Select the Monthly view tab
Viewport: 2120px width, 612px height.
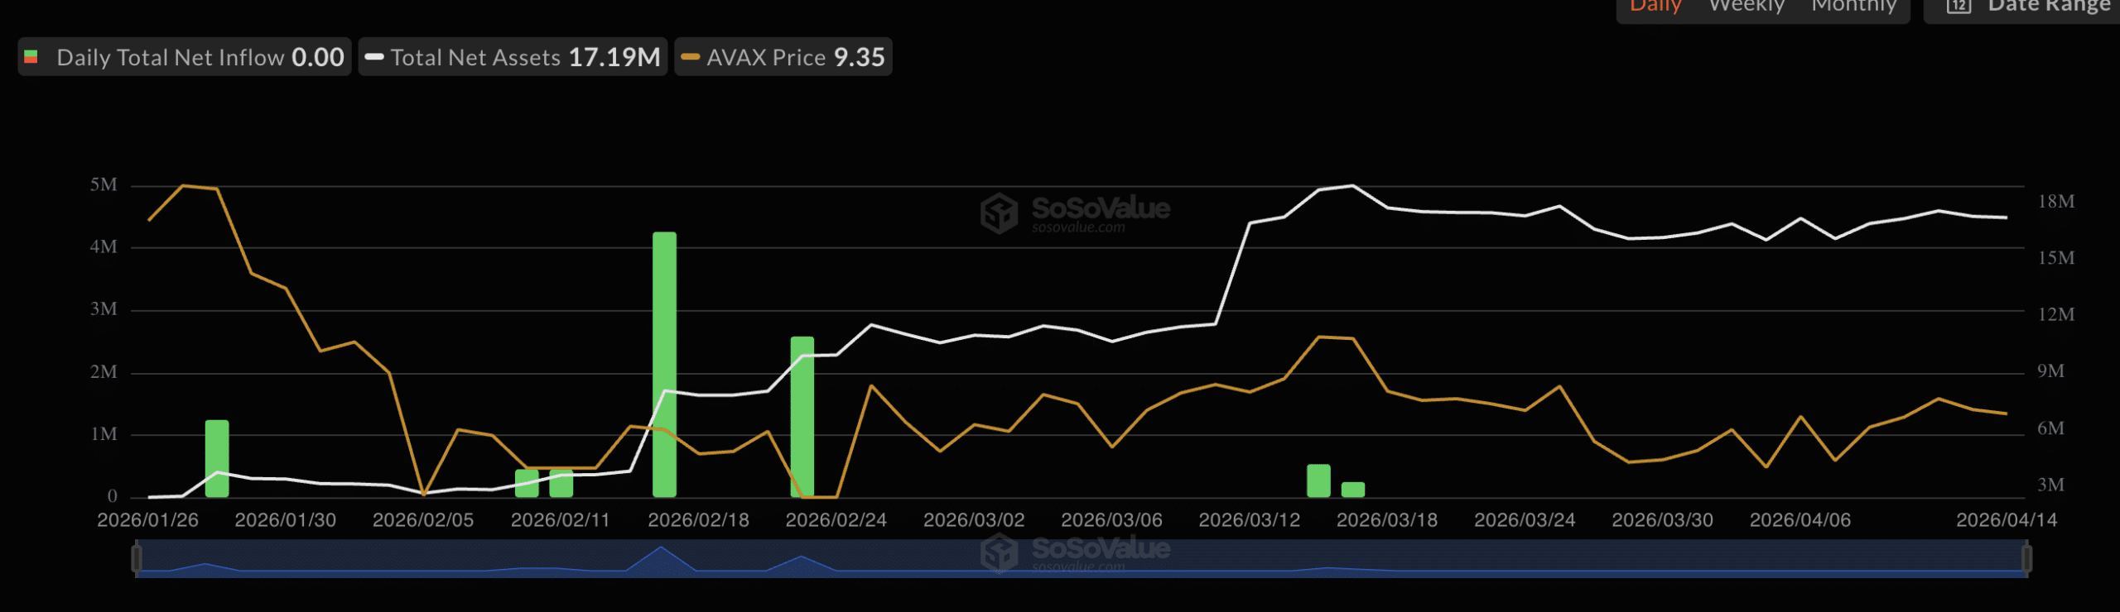click(1853, 7)
